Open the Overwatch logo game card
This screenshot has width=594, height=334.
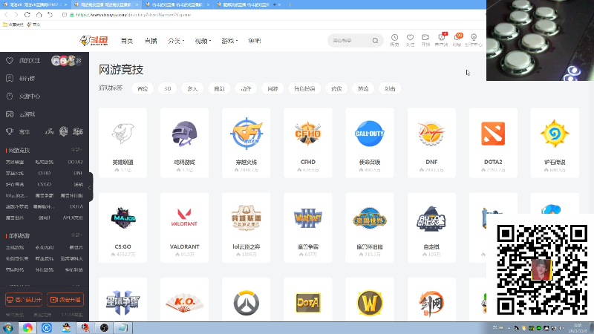247,300
